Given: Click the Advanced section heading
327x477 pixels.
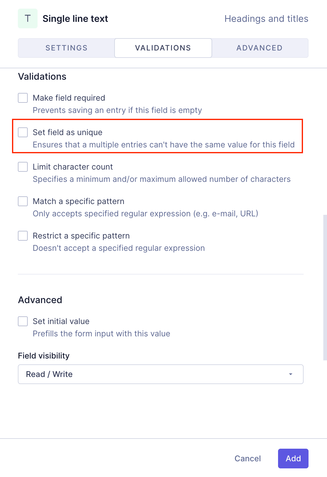Looking at the screenshot, I should tap(40, 300).
